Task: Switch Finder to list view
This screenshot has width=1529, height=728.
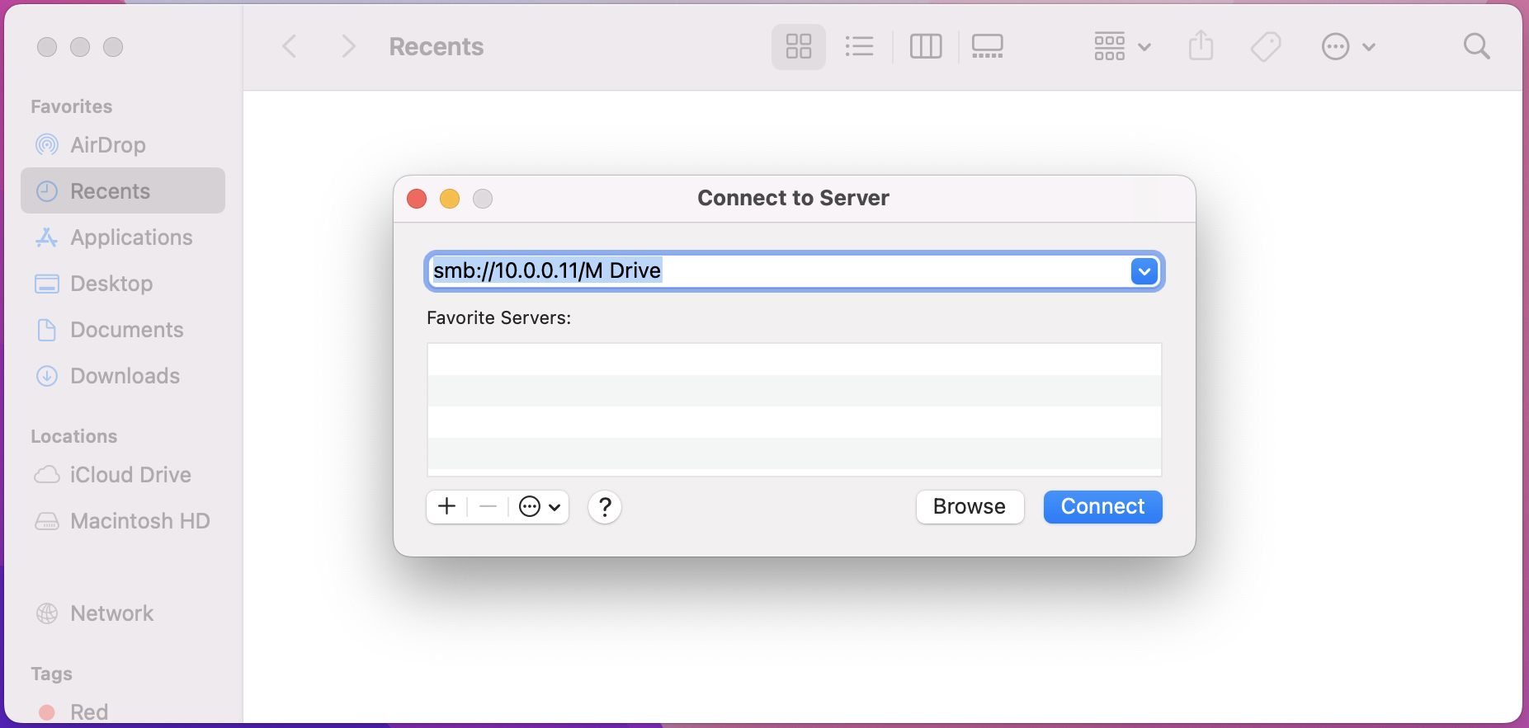Action: coord(859,46)
